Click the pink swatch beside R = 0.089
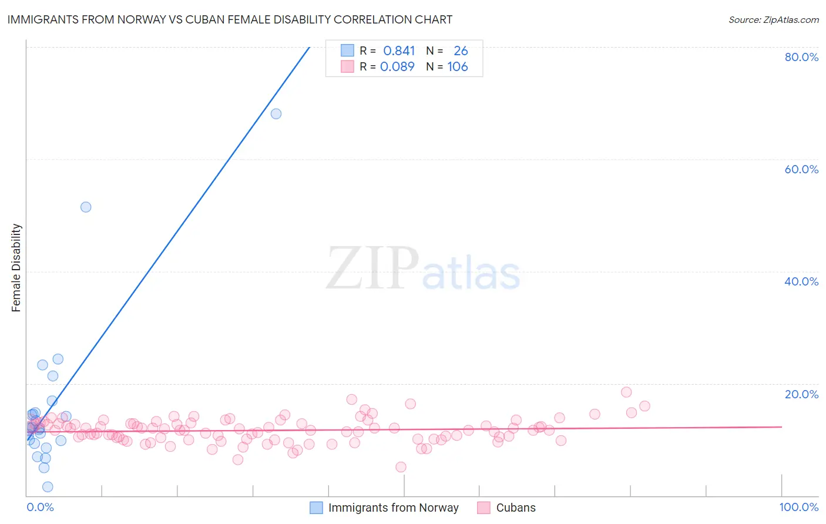The width and height of the screenshot is (826, 524). [x=348, y=66]
